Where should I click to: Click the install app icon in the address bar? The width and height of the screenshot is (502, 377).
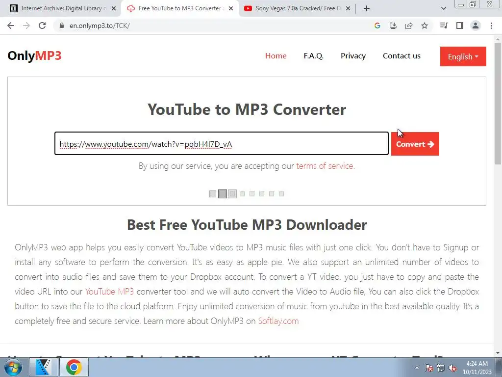click(x=393, y=26)
